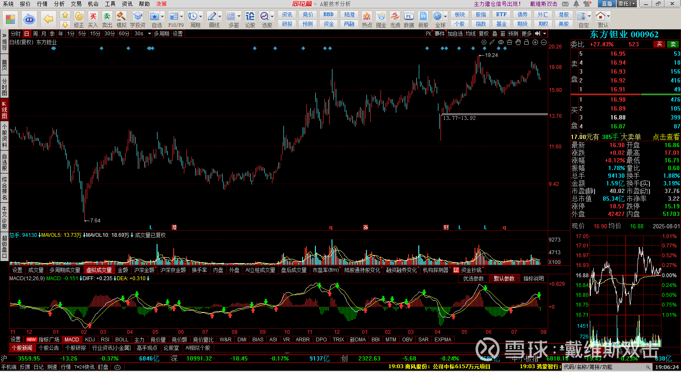Click the ETF button

tap(501, 14)
